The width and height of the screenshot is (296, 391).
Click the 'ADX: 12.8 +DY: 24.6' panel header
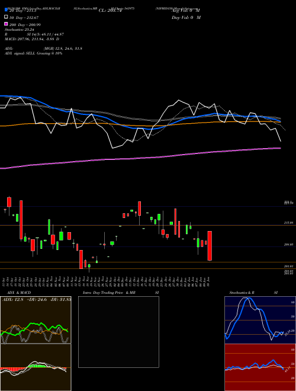point(36,300)
